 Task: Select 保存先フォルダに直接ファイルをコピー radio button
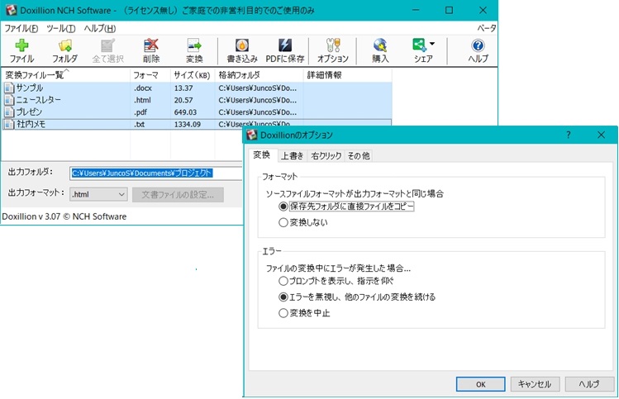point(283,207)
